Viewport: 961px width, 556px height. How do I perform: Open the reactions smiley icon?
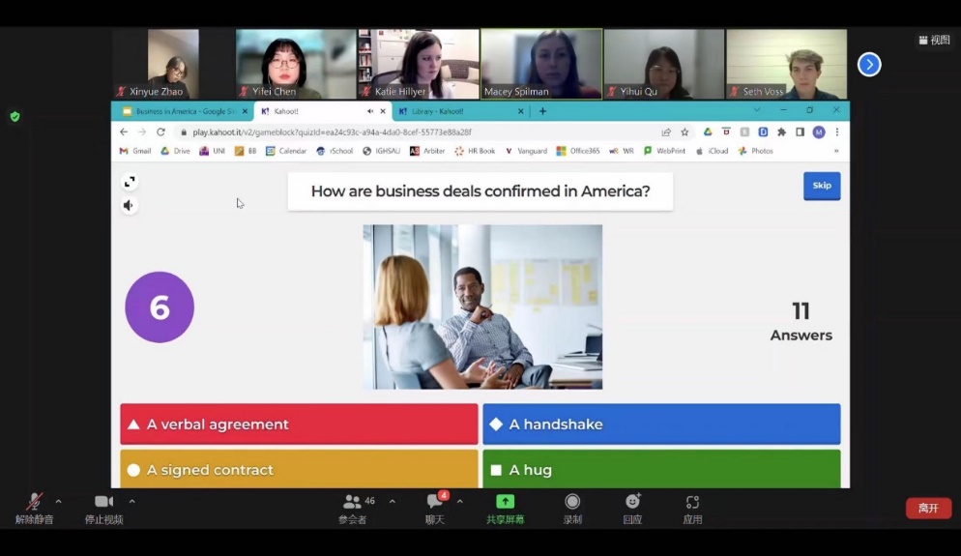click(632, 502)
